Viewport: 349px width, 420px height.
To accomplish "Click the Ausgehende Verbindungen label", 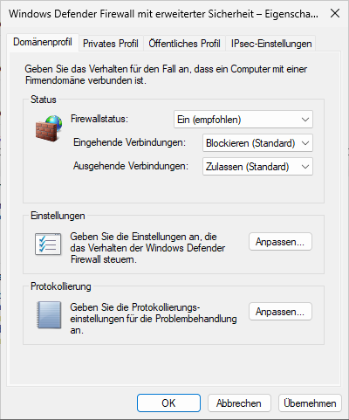I will click(131, 166).
